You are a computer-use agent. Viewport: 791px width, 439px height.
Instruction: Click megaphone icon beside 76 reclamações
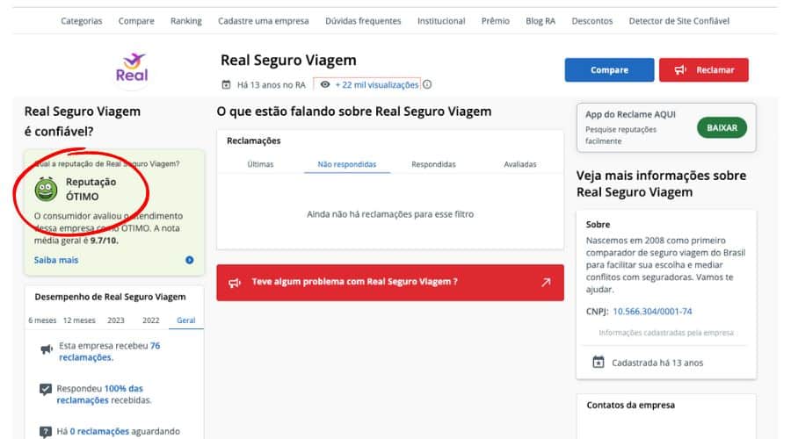tap(47, 349)
